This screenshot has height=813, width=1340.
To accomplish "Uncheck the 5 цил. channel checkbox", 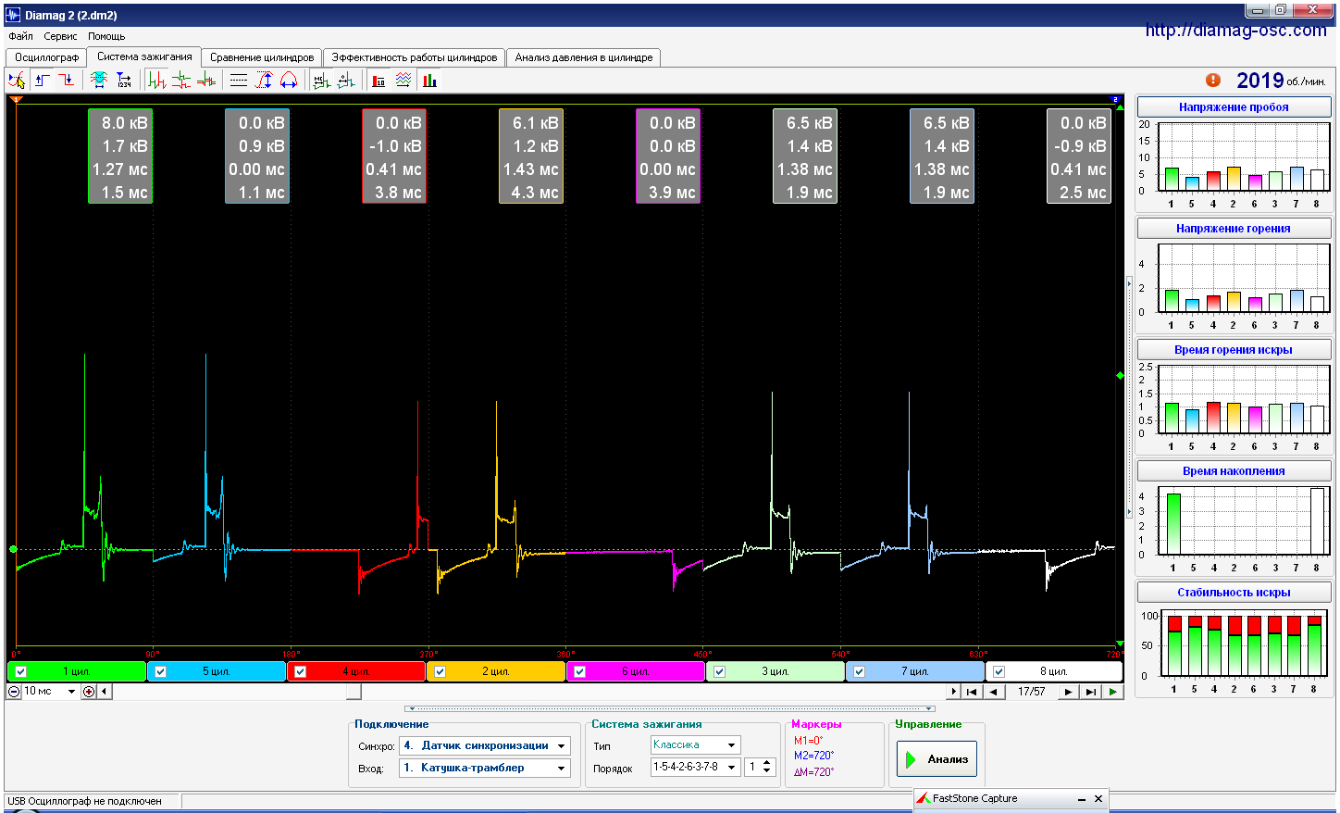I will [x=161, y=671].
